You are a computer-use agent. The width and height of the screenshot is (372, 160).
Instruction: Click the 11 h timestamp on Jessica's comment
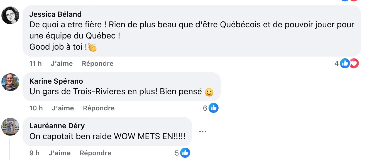tap(35, 64)
